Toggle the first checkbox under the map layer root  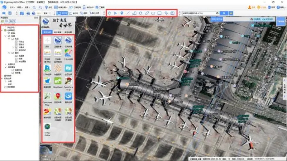(9, 33)
